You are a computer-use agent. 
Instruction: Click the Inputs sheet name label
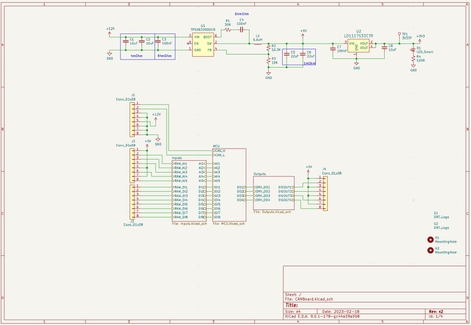pos(177,158)
